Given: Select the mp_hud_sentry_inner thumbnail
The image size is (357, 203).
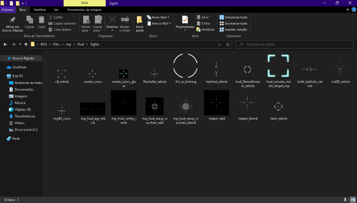Looking at the screenshot, I should pos(124,103).
